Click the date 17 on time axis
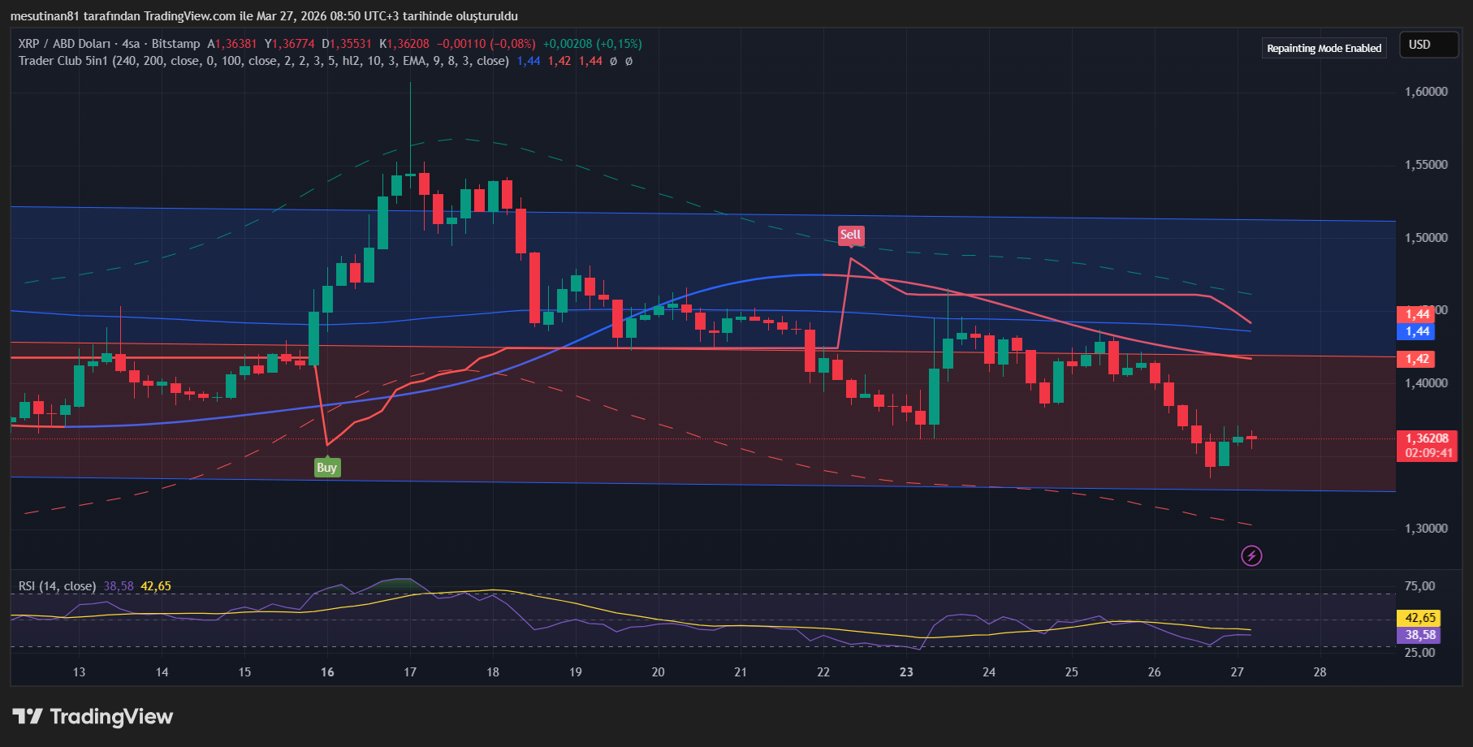1473x747 pixels. [410, 672]
